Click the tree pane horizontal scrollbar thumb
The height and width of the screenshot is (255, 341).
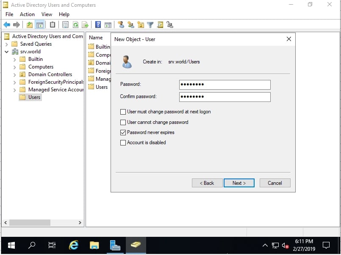30,223
